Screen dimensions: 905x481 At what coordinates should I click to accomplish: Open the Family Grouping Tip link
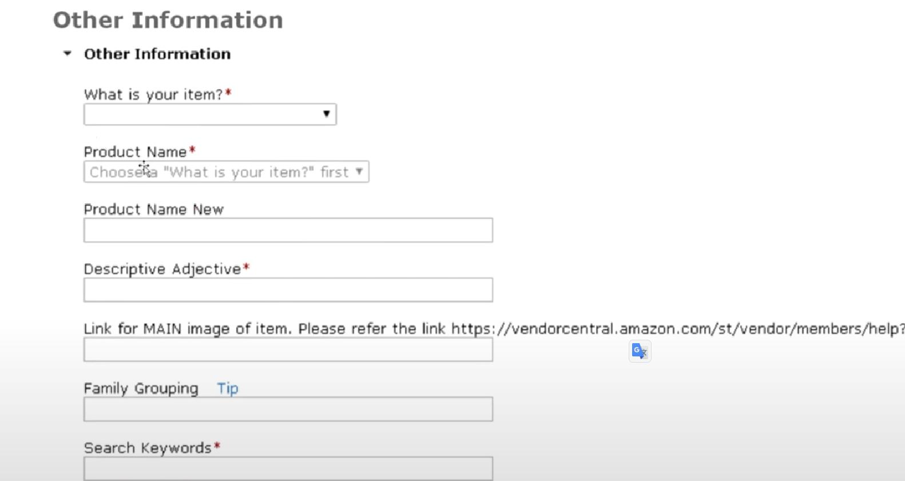pos(228,389)
